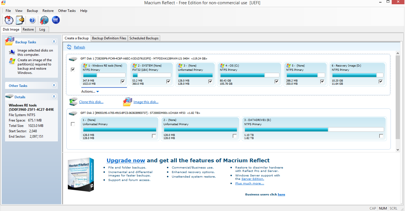
Task: Uncheck Disk 1 unformatted partition 3 checkbox
Action: 210,82
